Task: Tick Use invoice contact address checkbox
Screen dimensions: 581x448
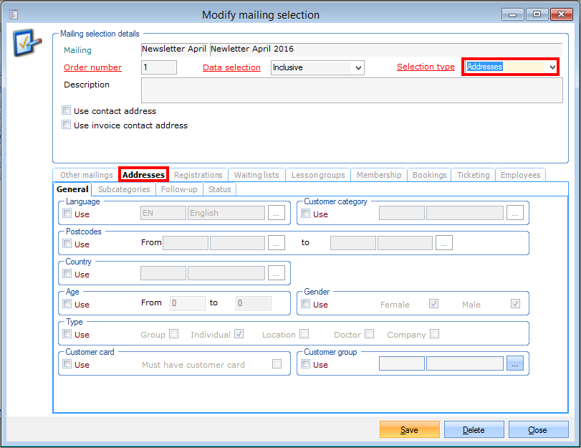Action: click(x=67, y=125)
